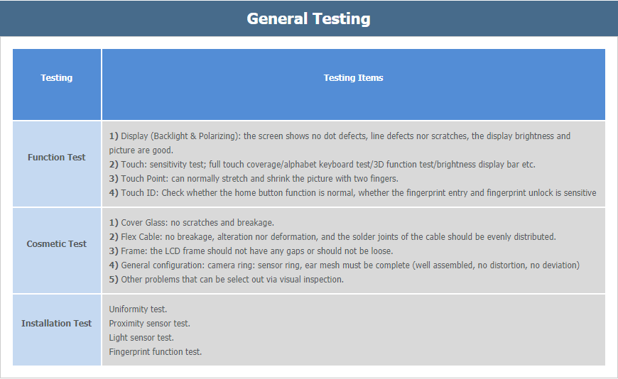This screenshot has width=618, height=379.
Task: Click the Display Backlight & Polarizing item
Action: pyautogui.click(x=340, y=143)
